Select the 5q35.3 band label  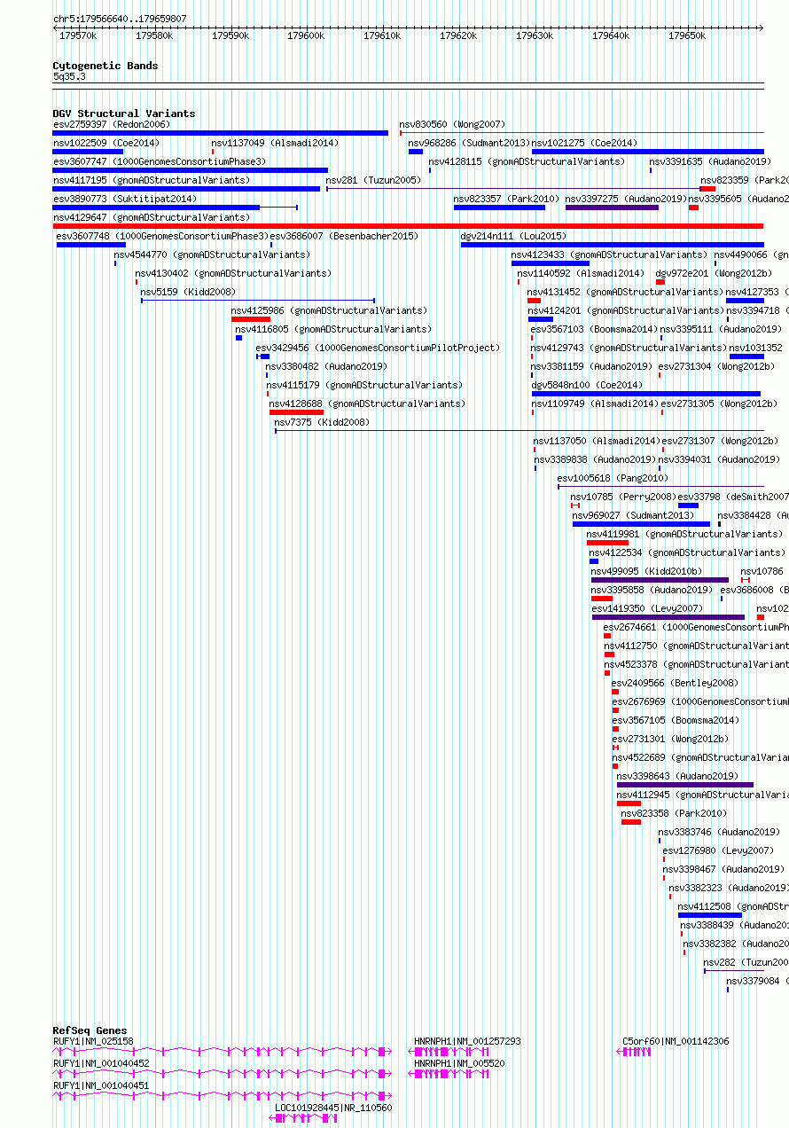69,77
